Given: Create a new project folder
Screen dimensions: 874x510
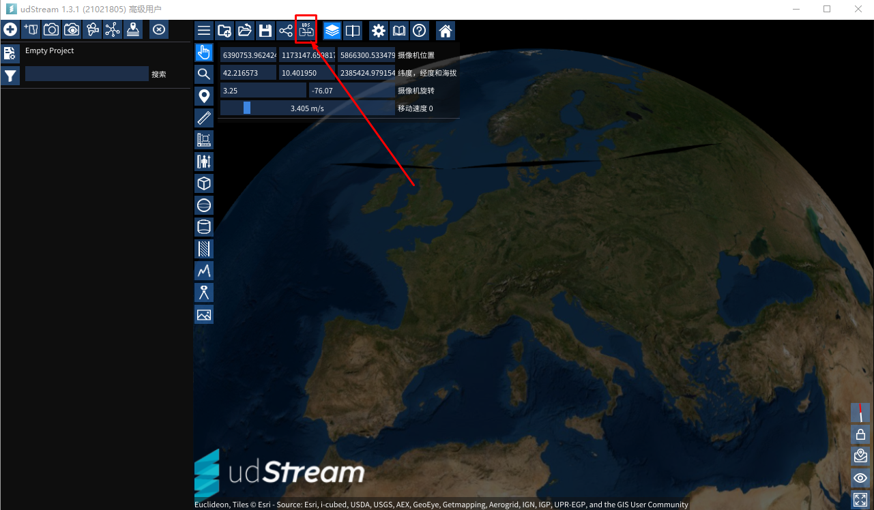Looking at the screenshot, I should [x=224, y=31].
